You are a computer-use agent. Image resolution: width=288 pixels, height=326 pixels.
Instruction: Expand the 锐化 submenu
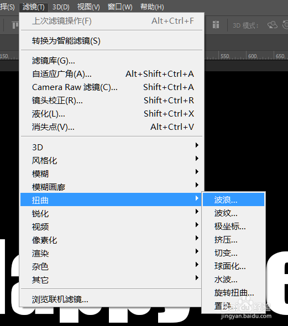click(x=112, y=213)
